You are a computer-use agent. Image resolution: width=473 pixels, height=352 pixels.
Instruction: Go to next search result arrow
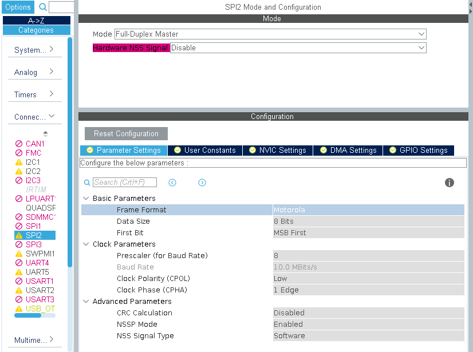(x=202, y=183)
